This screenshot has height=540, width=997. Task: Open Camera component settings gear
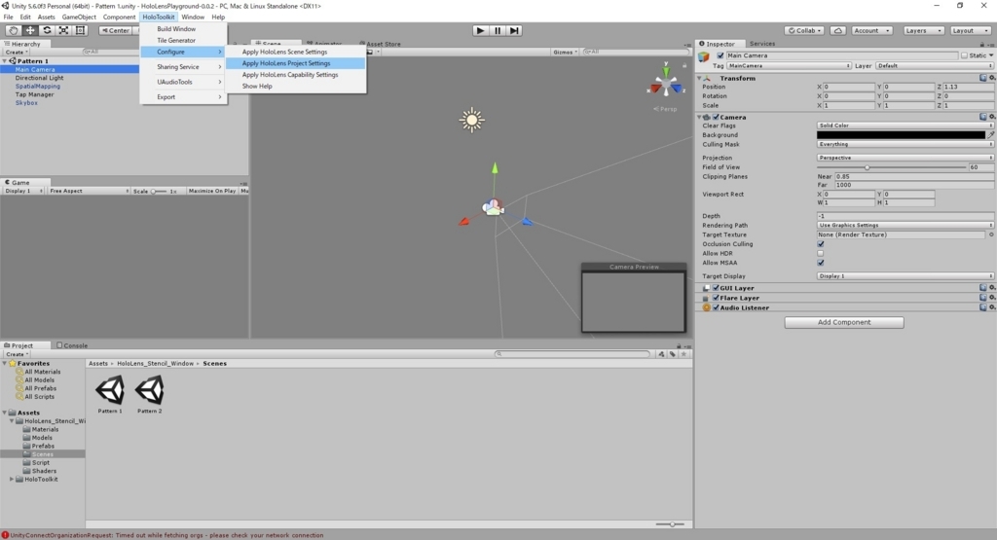point(992,117)
